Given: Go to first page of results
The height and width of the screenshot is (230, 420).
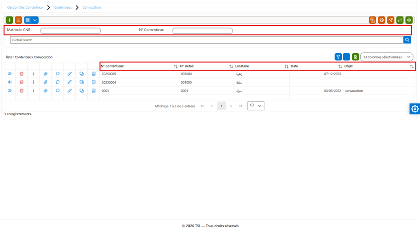Looking at the screenshot, I should [x=202, y=106].
